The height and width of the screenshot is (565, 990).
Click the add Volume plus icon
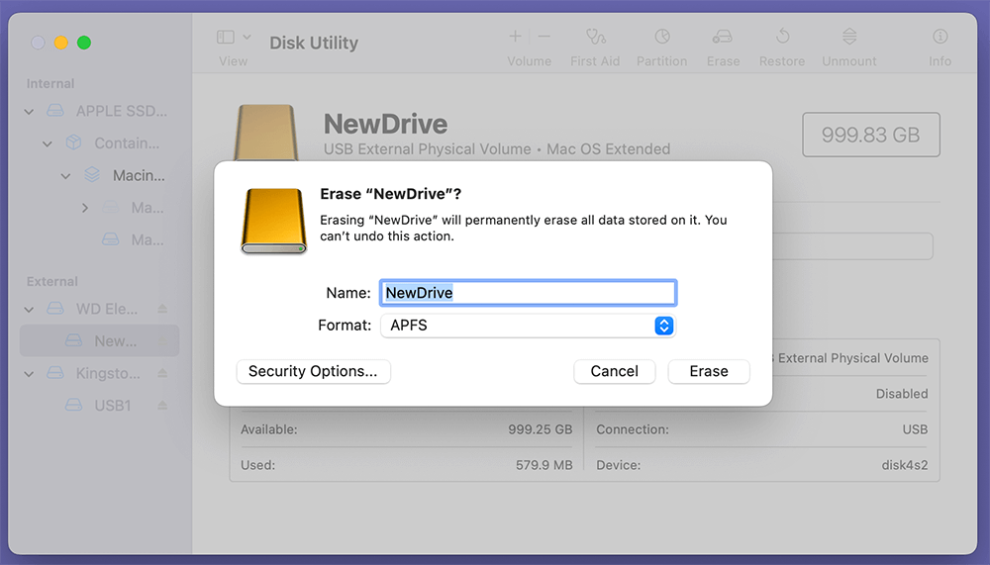pos(515,37)
